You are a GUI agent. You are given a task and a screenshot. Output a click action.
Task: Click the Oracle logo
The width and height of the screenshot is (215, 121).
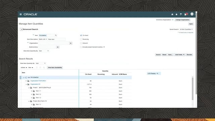pyautogui.click(x=31, y=14)
